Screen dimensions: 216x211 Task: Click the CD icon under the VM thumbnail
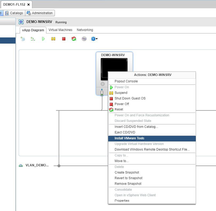pyautogui.click(x=103, y=84)
